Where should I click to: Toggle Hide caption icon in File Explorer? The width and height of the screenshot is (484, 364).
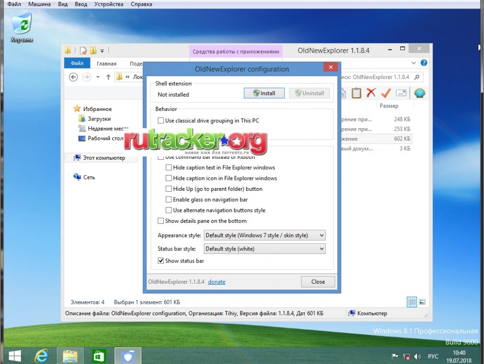(x=221, y=178)
